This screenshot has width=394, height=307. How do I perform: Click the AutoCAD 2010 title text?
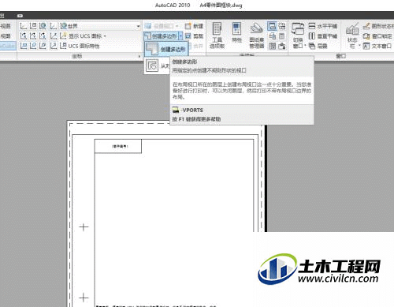click(x=173, y=6)
